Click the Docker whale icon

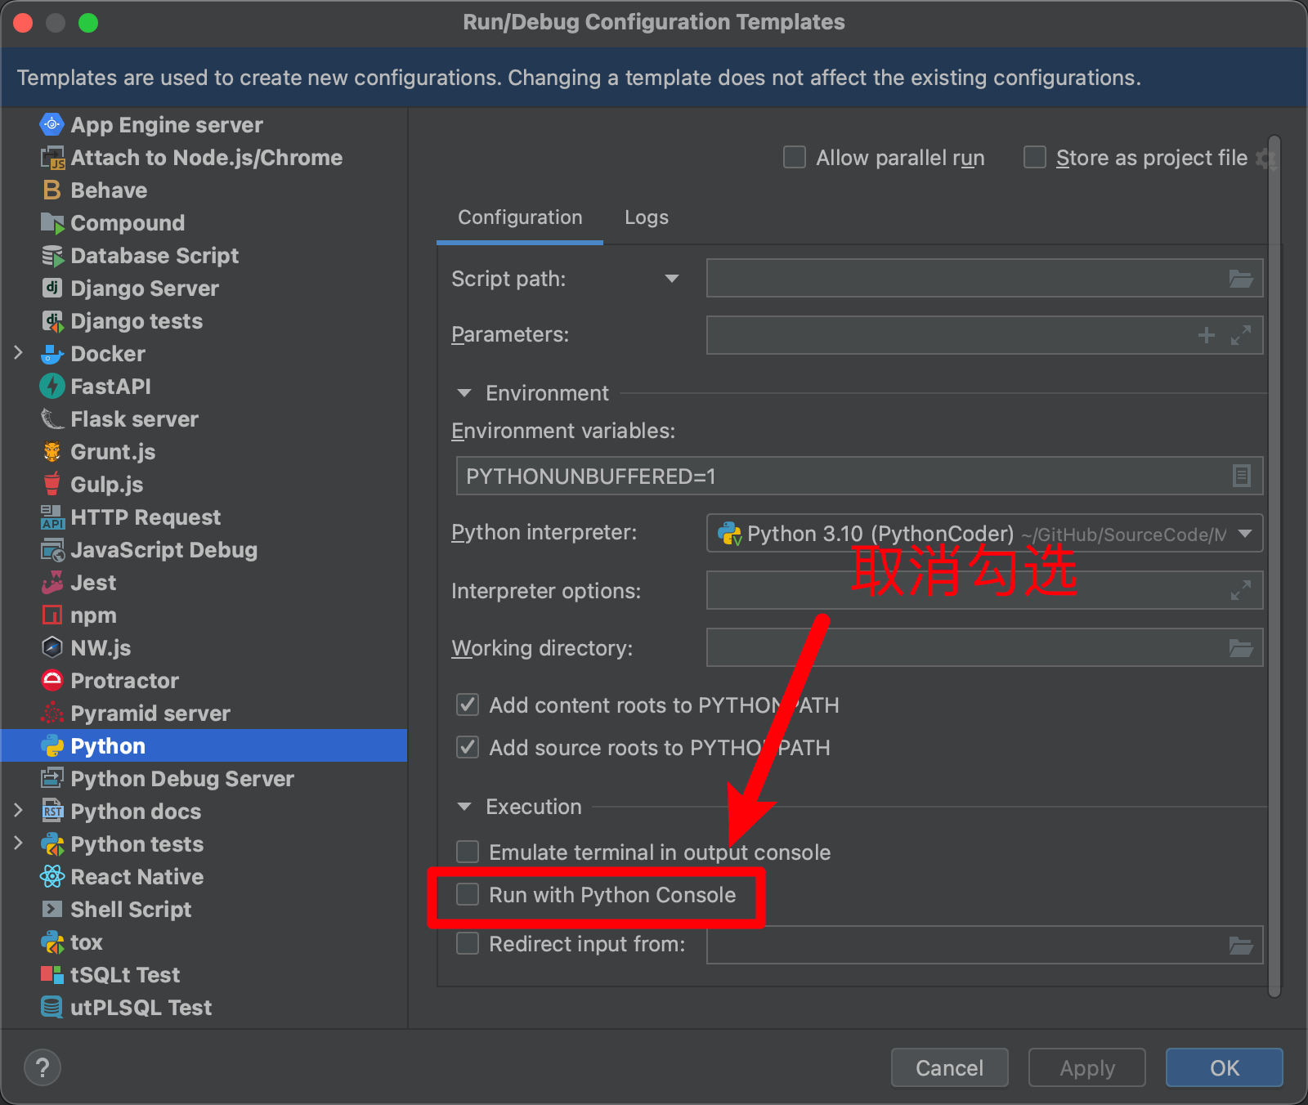pos(52,353)
